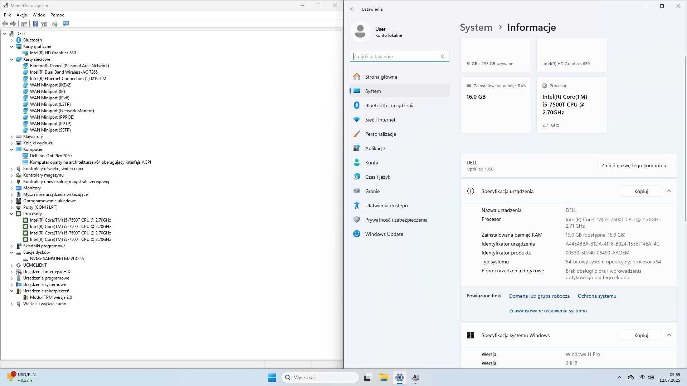Open Ochrona systemu link

tap(597, 296)
